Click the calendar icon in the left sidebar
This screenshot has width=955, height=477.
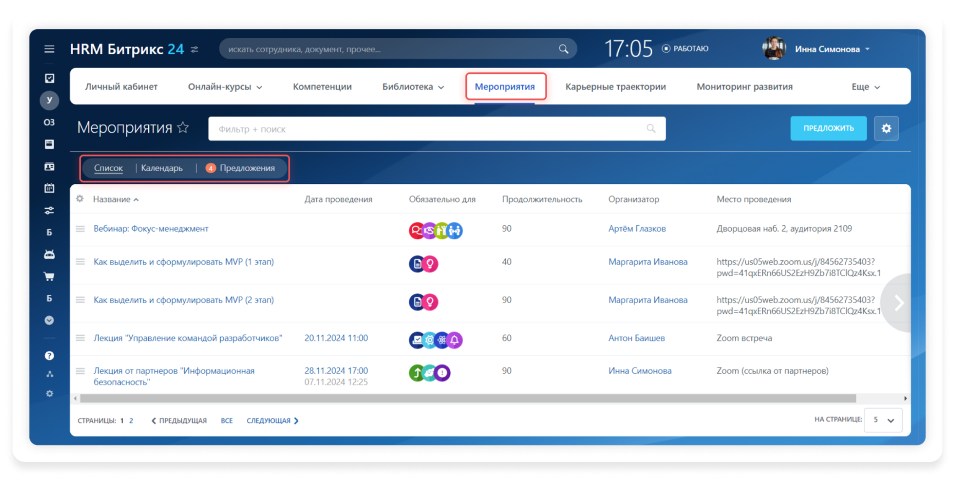(49, 188)
